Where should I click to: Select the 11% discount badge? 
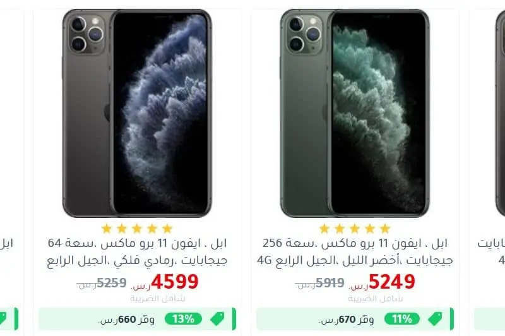[401, 319]
